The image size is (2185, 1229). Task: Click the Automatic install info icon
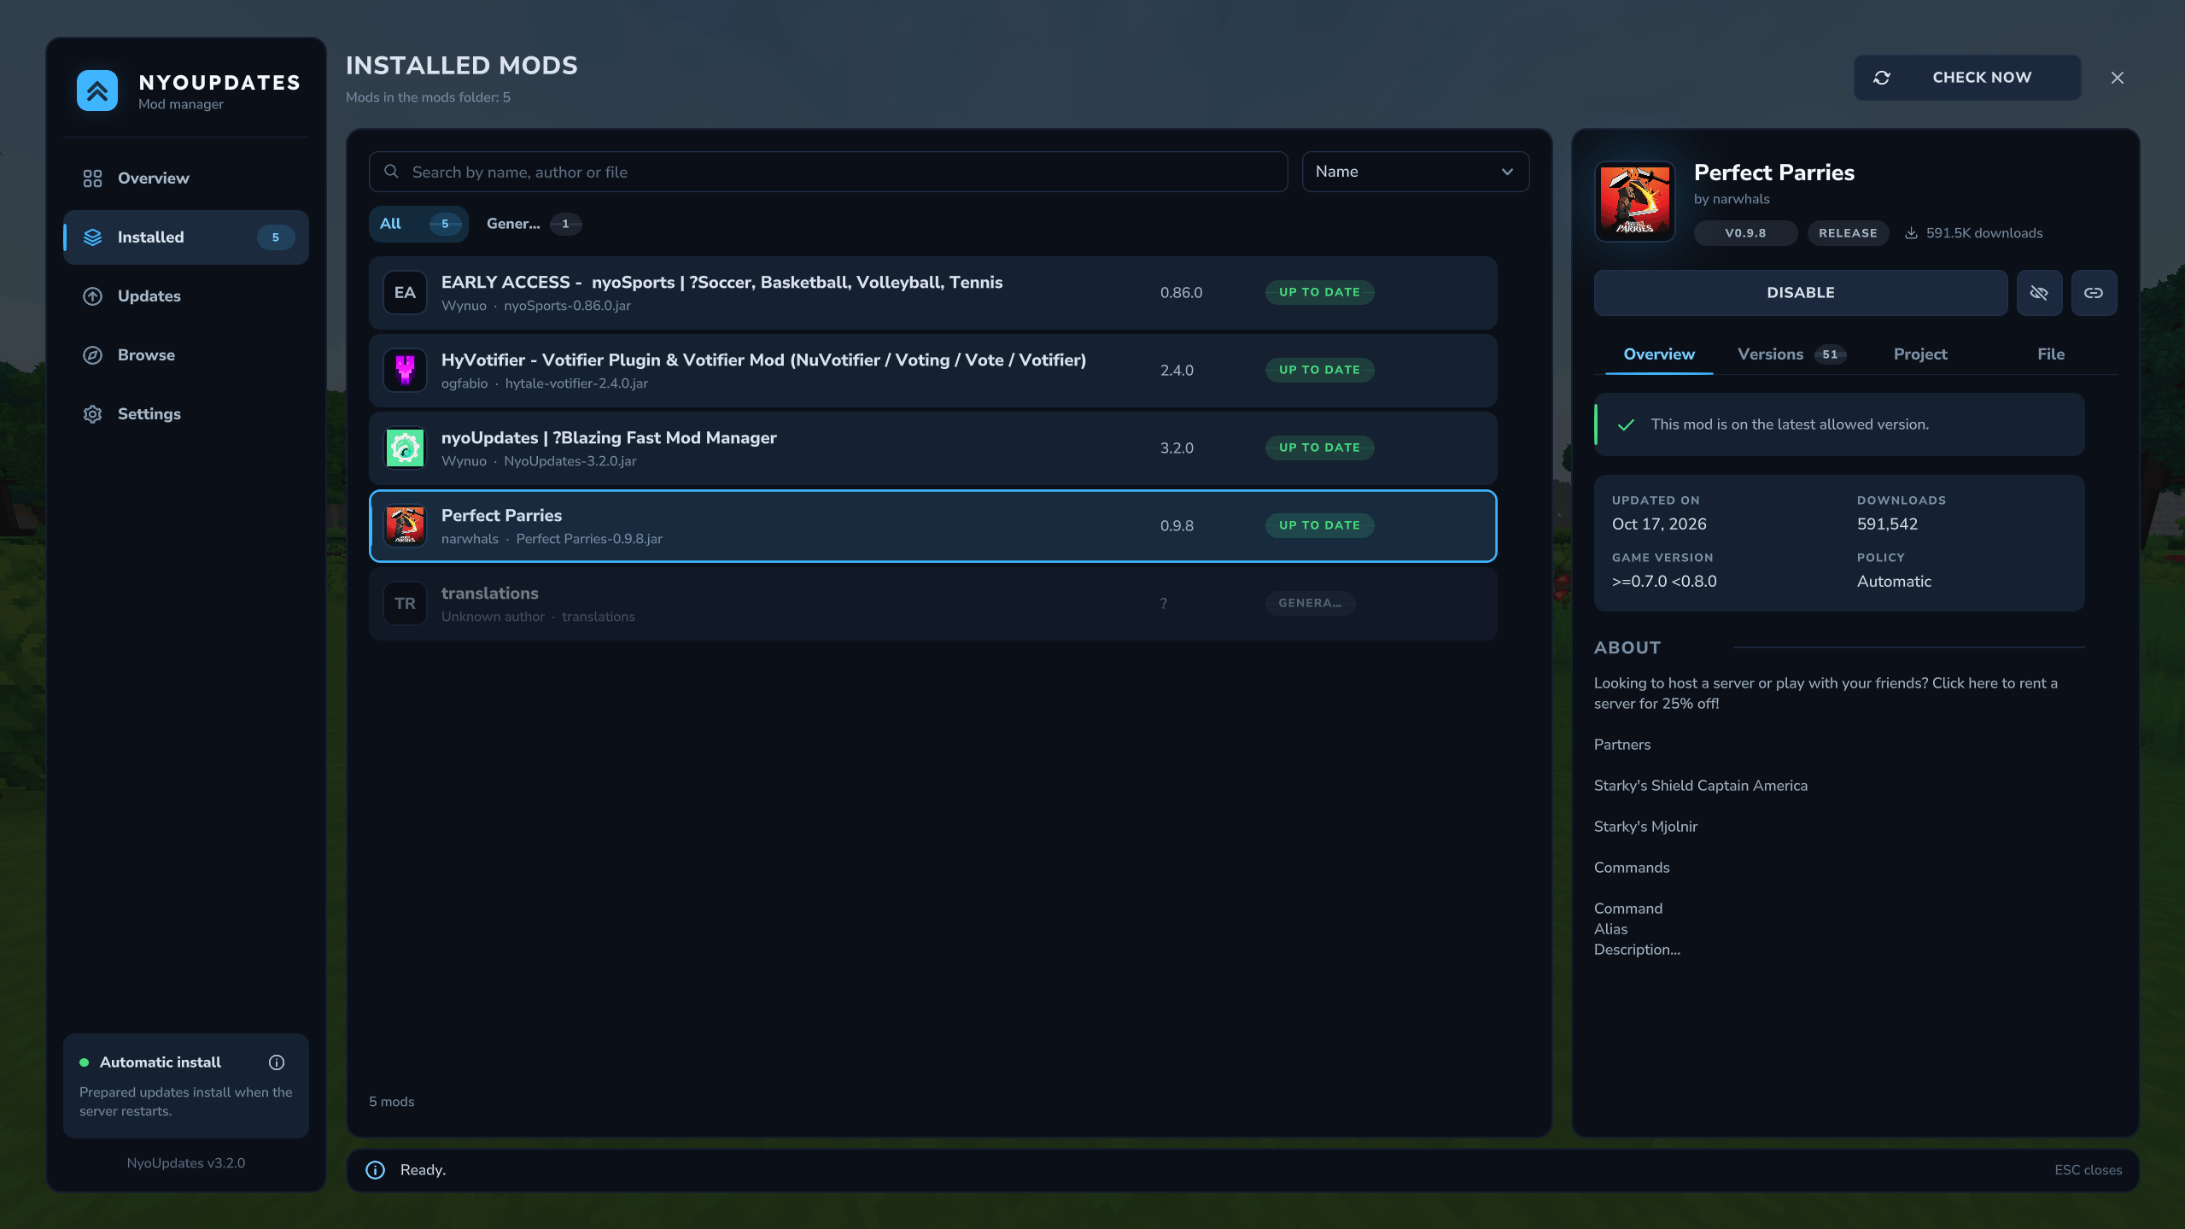tap(277, 1062)
